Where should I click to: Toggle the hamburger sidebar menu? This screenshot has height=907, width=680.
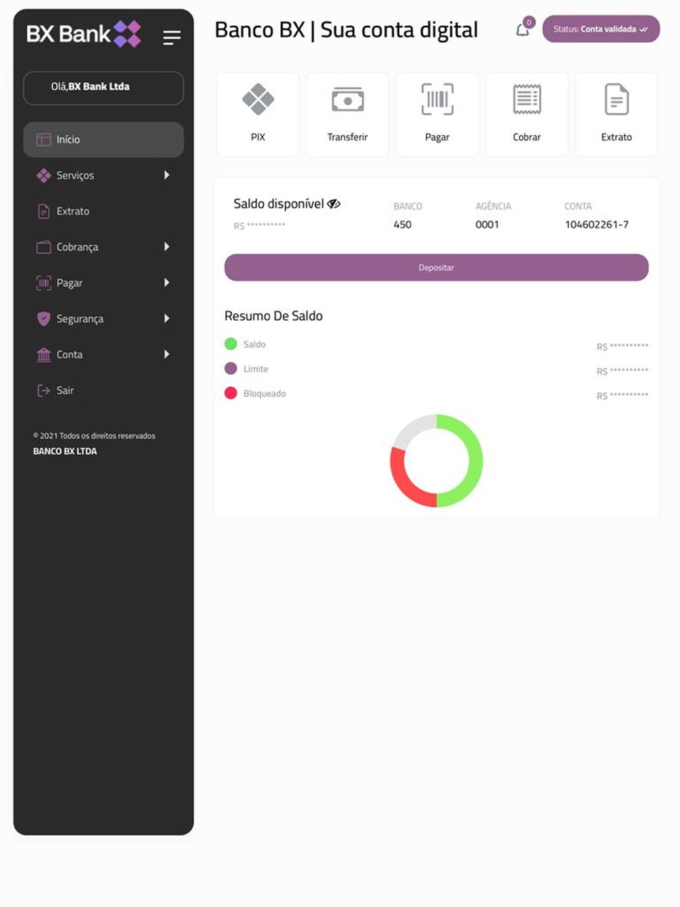[x=172, y=37]
